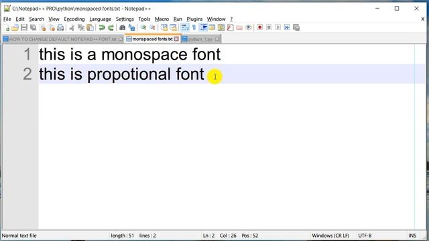Play back the recorded macro icon

(x=278, y=27)
